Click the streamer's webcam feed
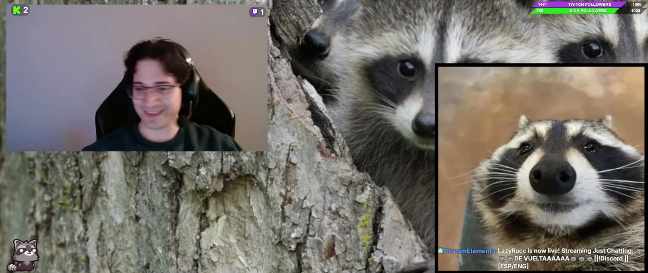 pos(137,78)
